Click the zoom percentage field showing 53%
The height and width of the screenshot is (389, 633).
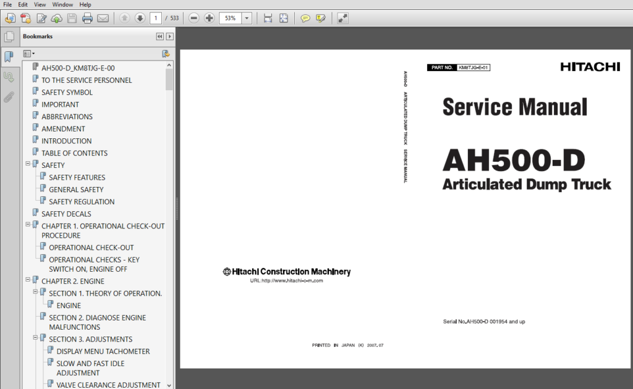coord(230,18)
